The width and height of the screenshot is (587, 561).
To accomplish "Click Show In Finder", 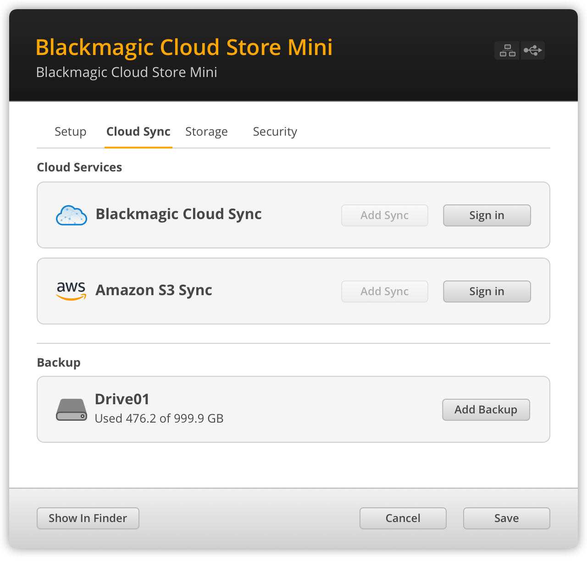I will [x=88, y=518].
